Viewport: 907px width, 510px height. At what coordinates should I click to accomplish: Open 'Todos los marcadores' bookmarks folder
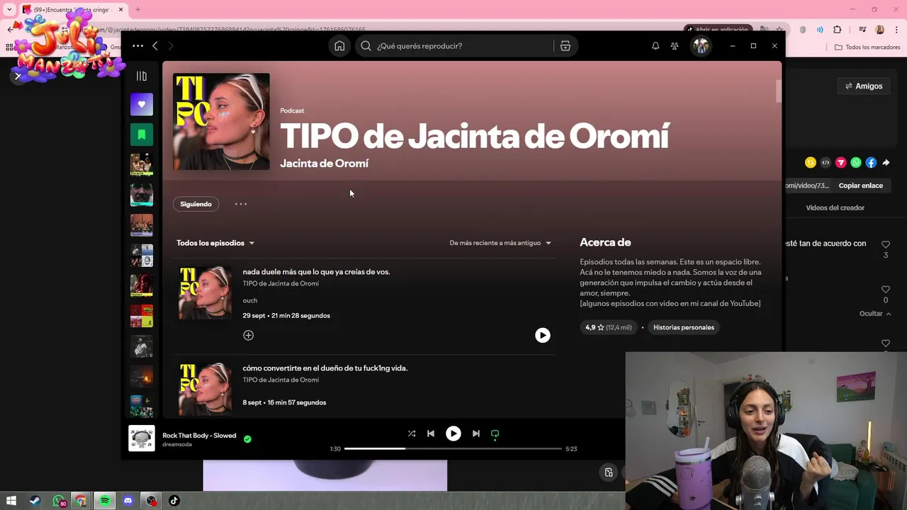868,47
